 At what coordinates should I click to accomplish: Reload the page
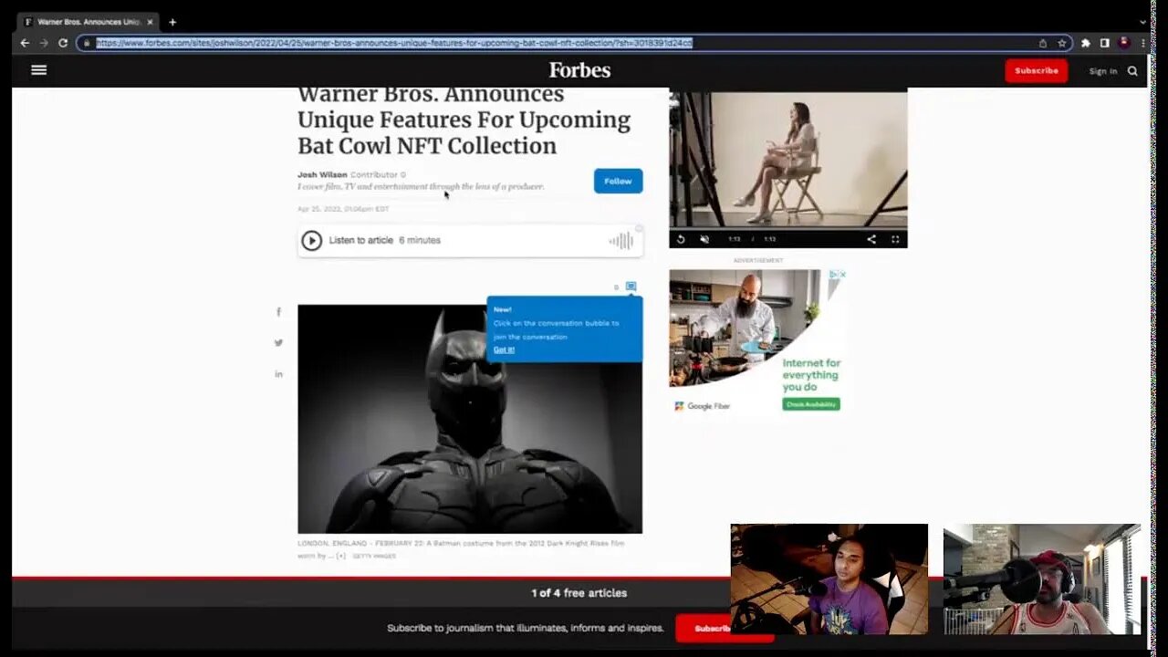(x=63, y=43)
